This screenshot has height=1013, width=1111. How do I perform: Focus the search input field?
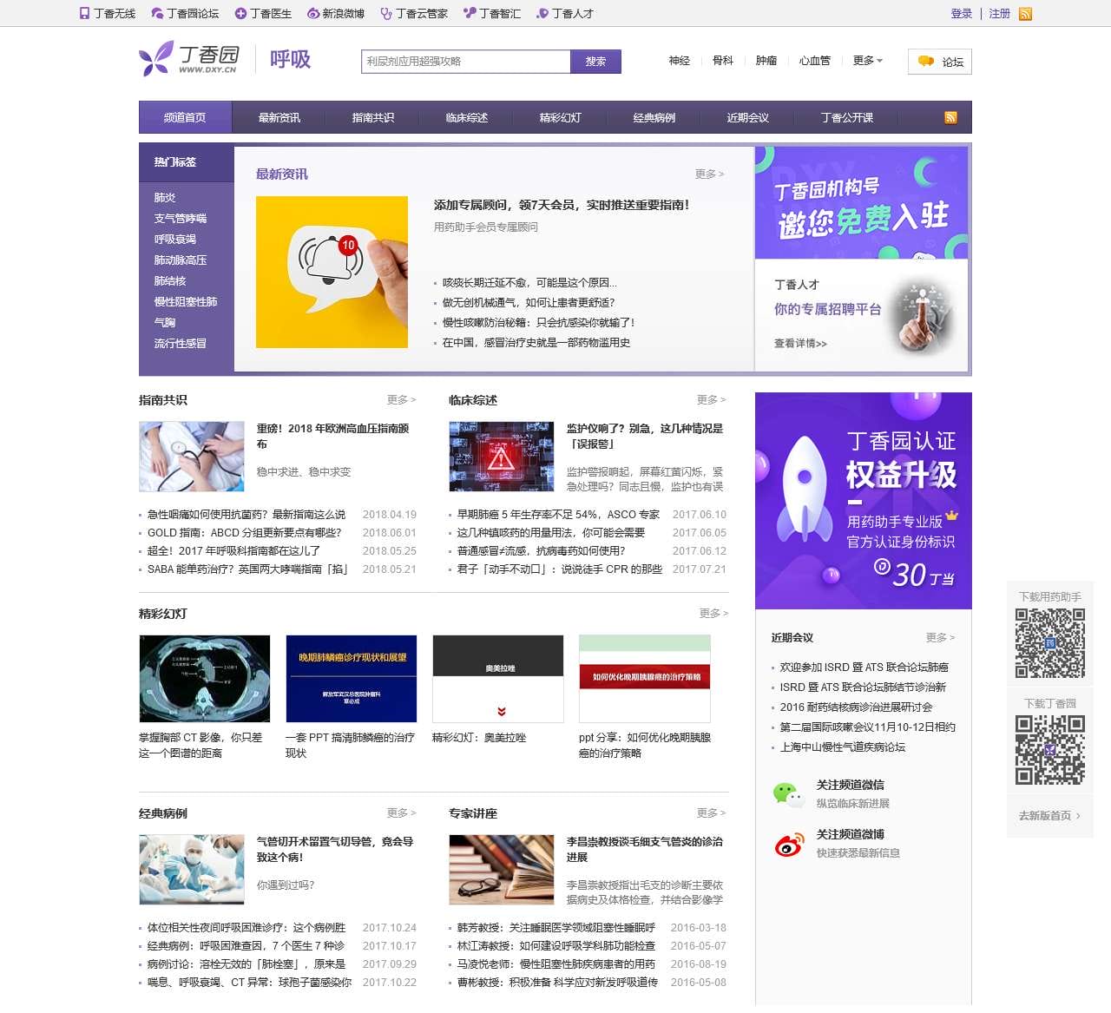pos(466,62)
